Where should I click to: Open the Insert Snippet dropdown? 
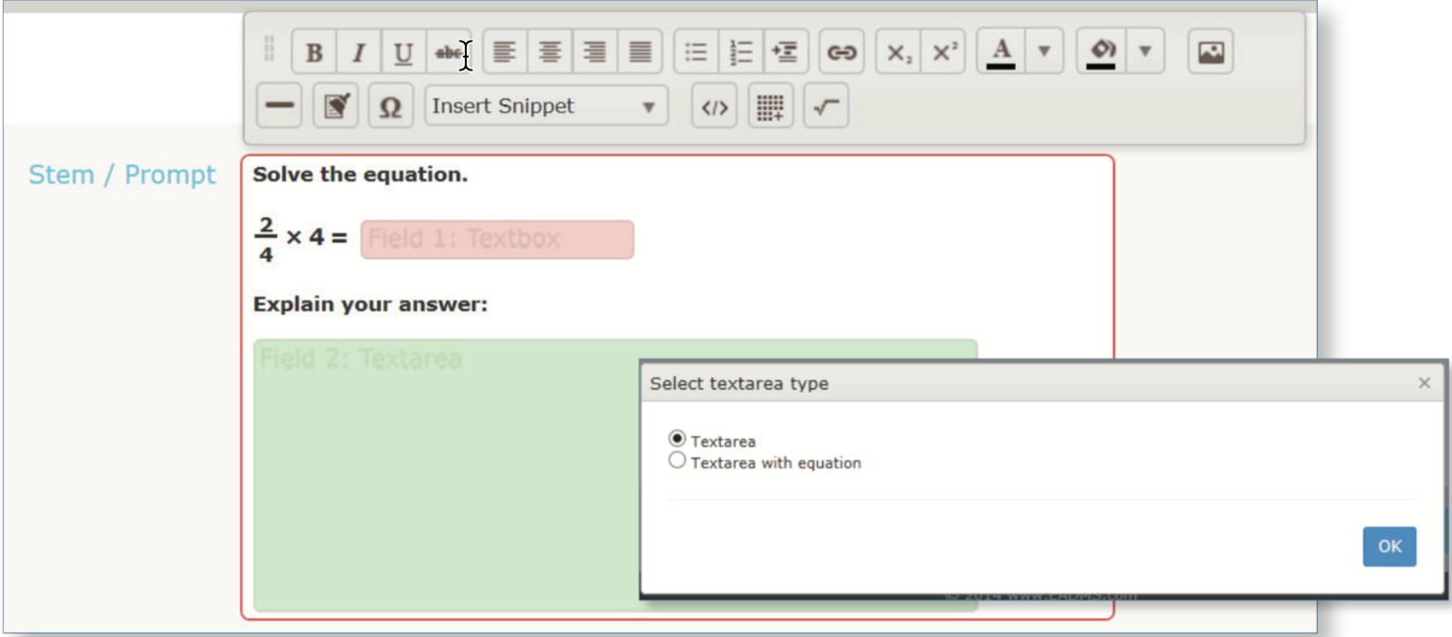click(546, 106)
